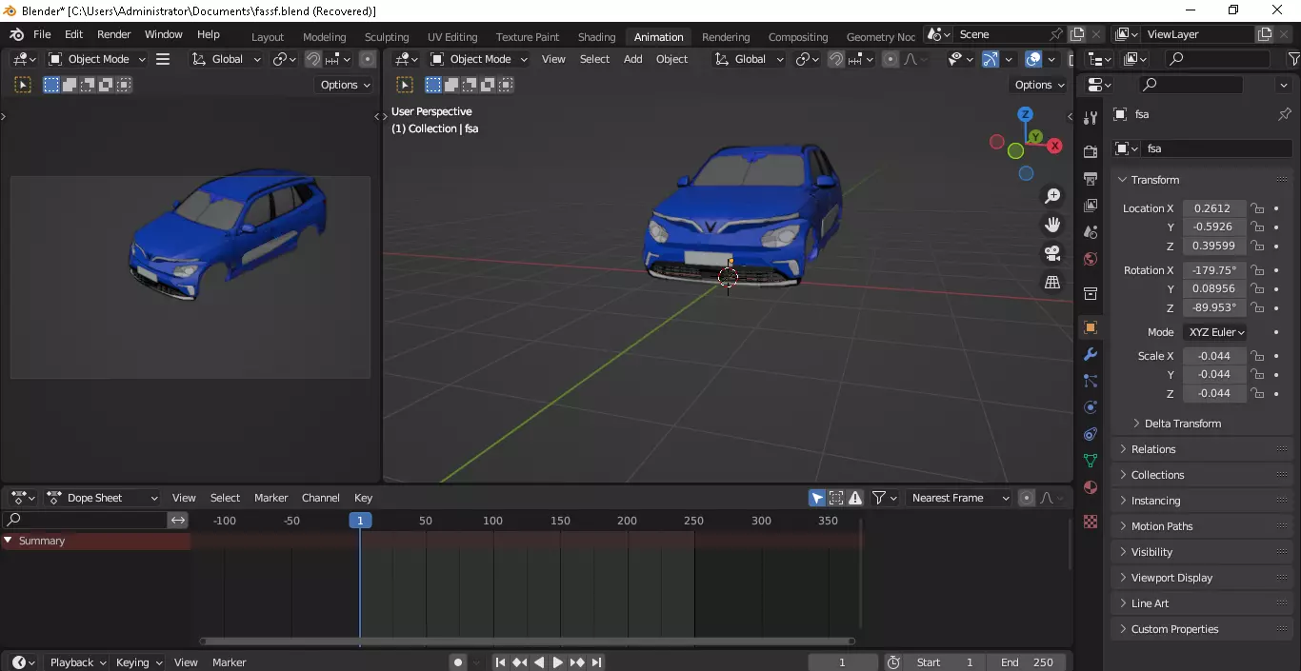Open the Dope Sheet mode dropdown
The width and height of the screenshot is (1301, 671).
point(103,498)
